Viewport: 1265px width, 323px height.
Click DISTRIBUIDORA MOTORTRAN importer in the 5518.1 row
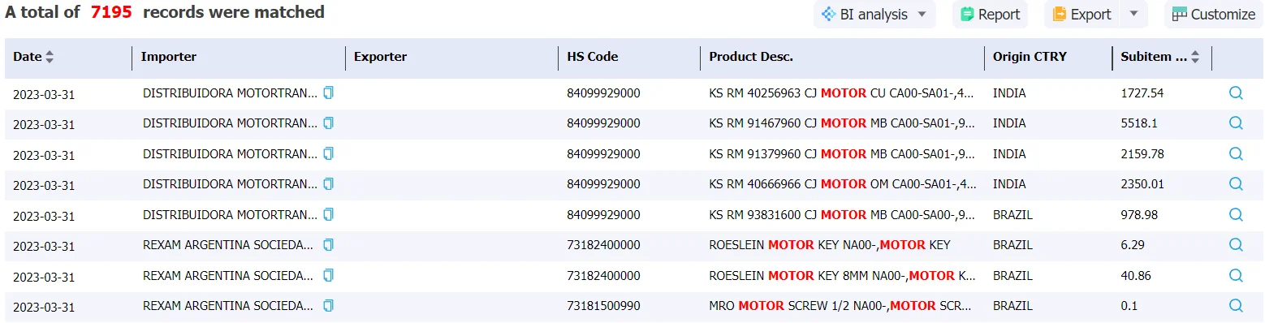(230, 123)
